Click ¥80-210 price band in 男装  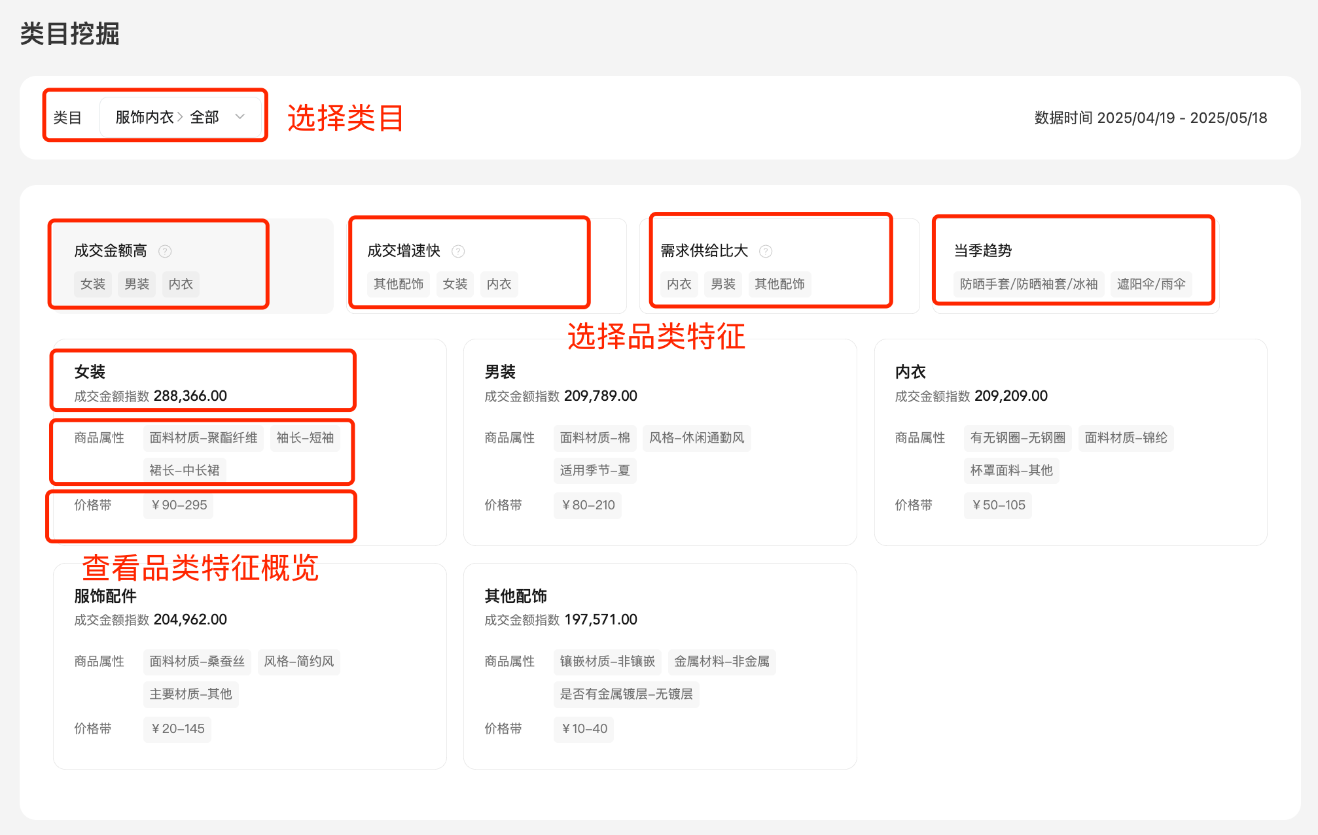pos(588,505)
